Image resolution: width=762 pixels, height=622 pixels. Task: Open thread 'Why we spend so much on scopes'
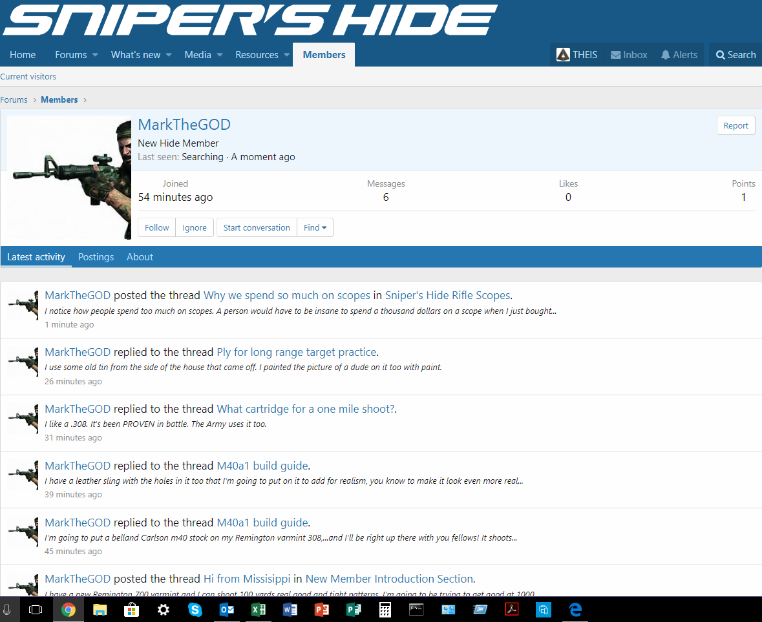click(287, 295)
